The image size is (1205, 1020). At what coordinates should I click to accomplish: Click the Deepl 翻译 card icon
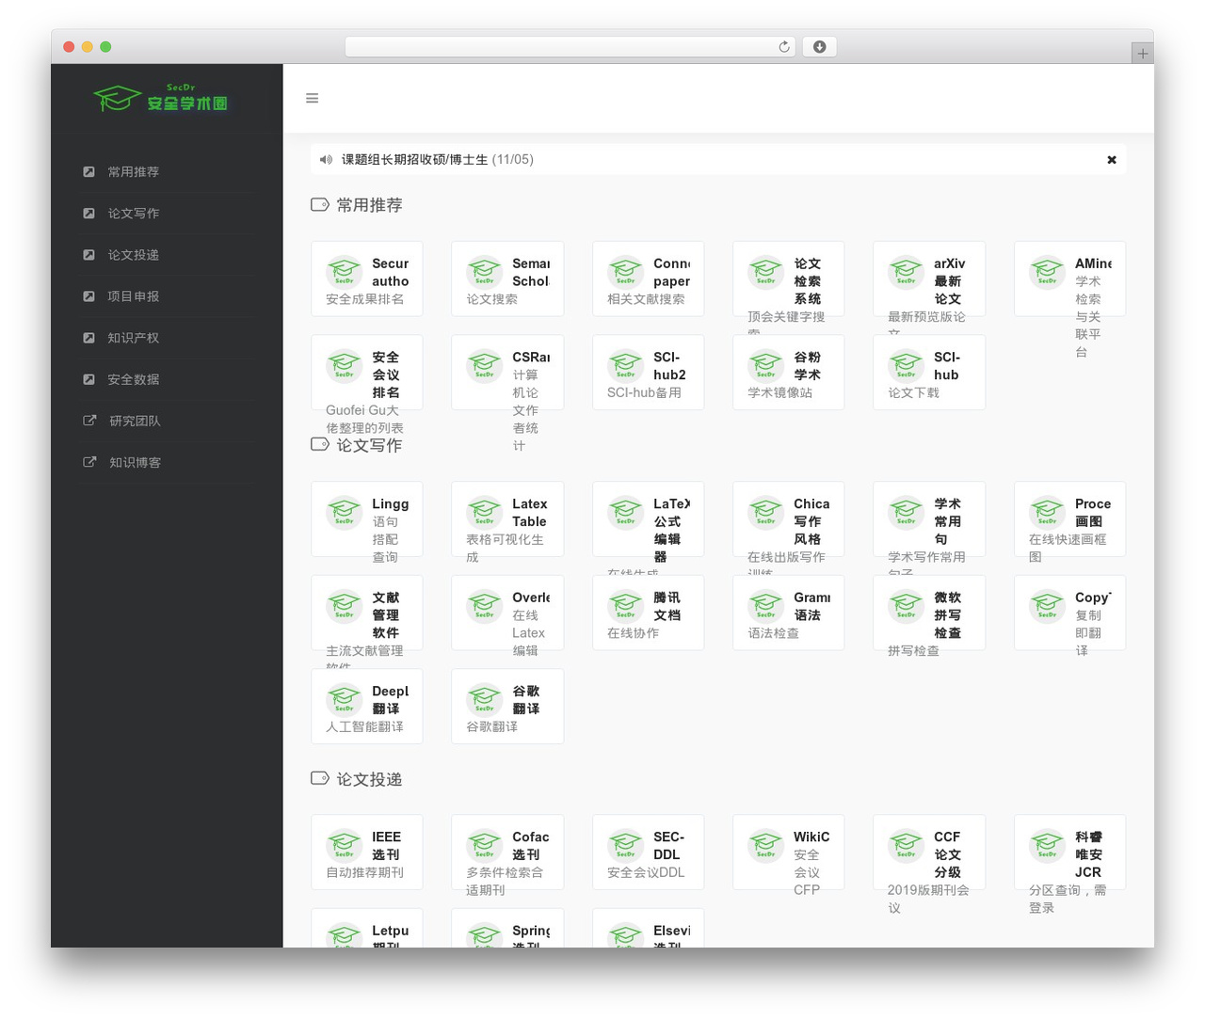click(345, 700)
